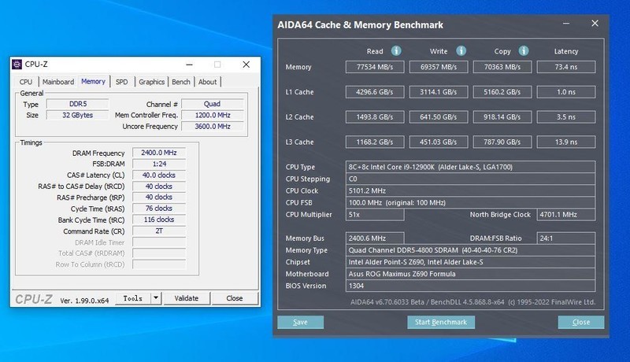Viewport: 630px width, 362px height.
Task: Click the Memory Copy value 70363 MB/s
Action: click(x=502, y=67)
